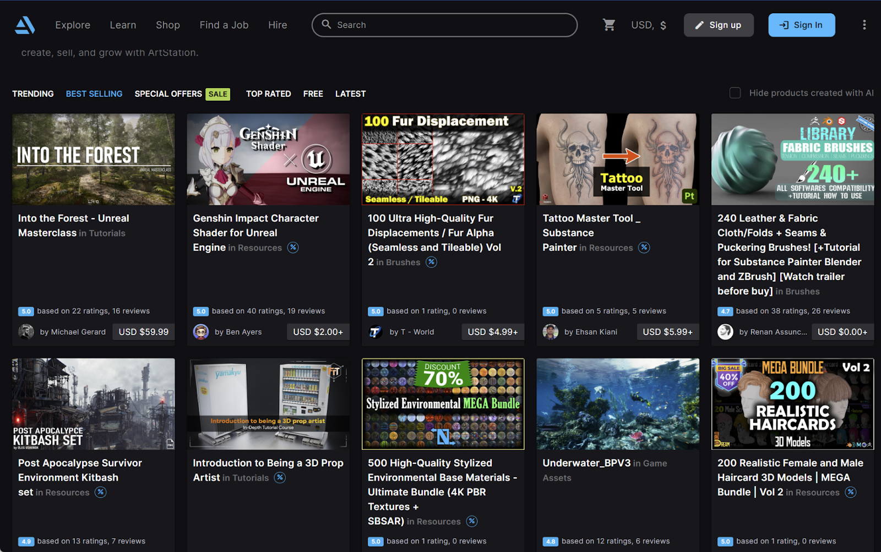
Task: Click 4.8 rating badge of Underwater_BPV3
Action: [551, 542]
